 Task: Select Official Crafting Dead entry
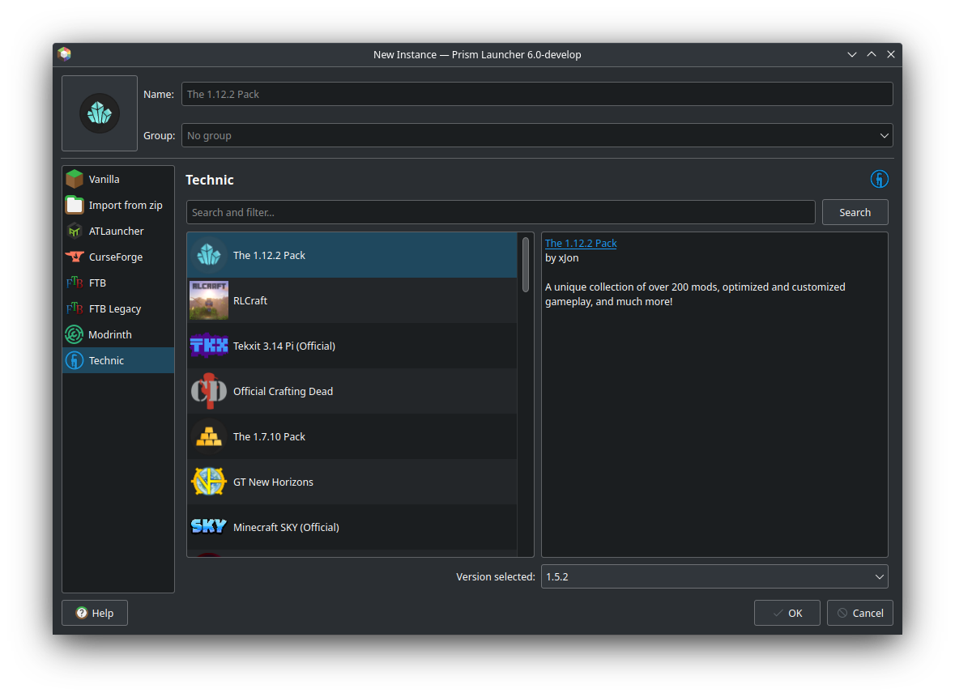[352, 391]
